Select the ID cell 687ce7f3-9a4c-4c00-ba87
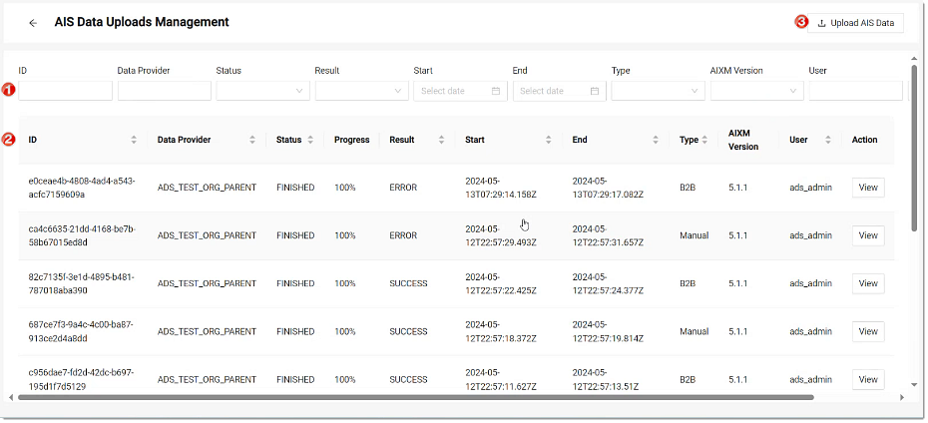This screenshot has height=423, width=928. 81,331
